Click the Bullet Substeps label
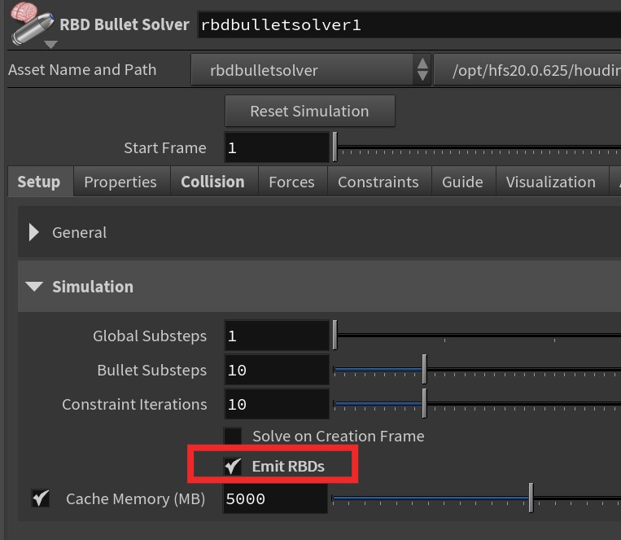621x540 pixels. pyautogui.click(x=151, y=370)
